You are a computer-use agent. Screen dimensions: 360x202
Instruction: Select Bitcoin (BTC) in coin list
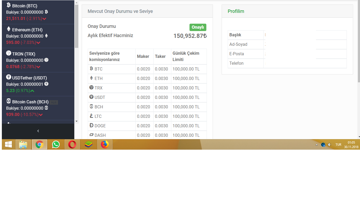25,6
